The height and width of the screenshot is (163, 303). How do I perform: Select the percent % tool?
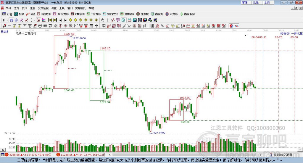pyautogui.click(x=162, y=26)
